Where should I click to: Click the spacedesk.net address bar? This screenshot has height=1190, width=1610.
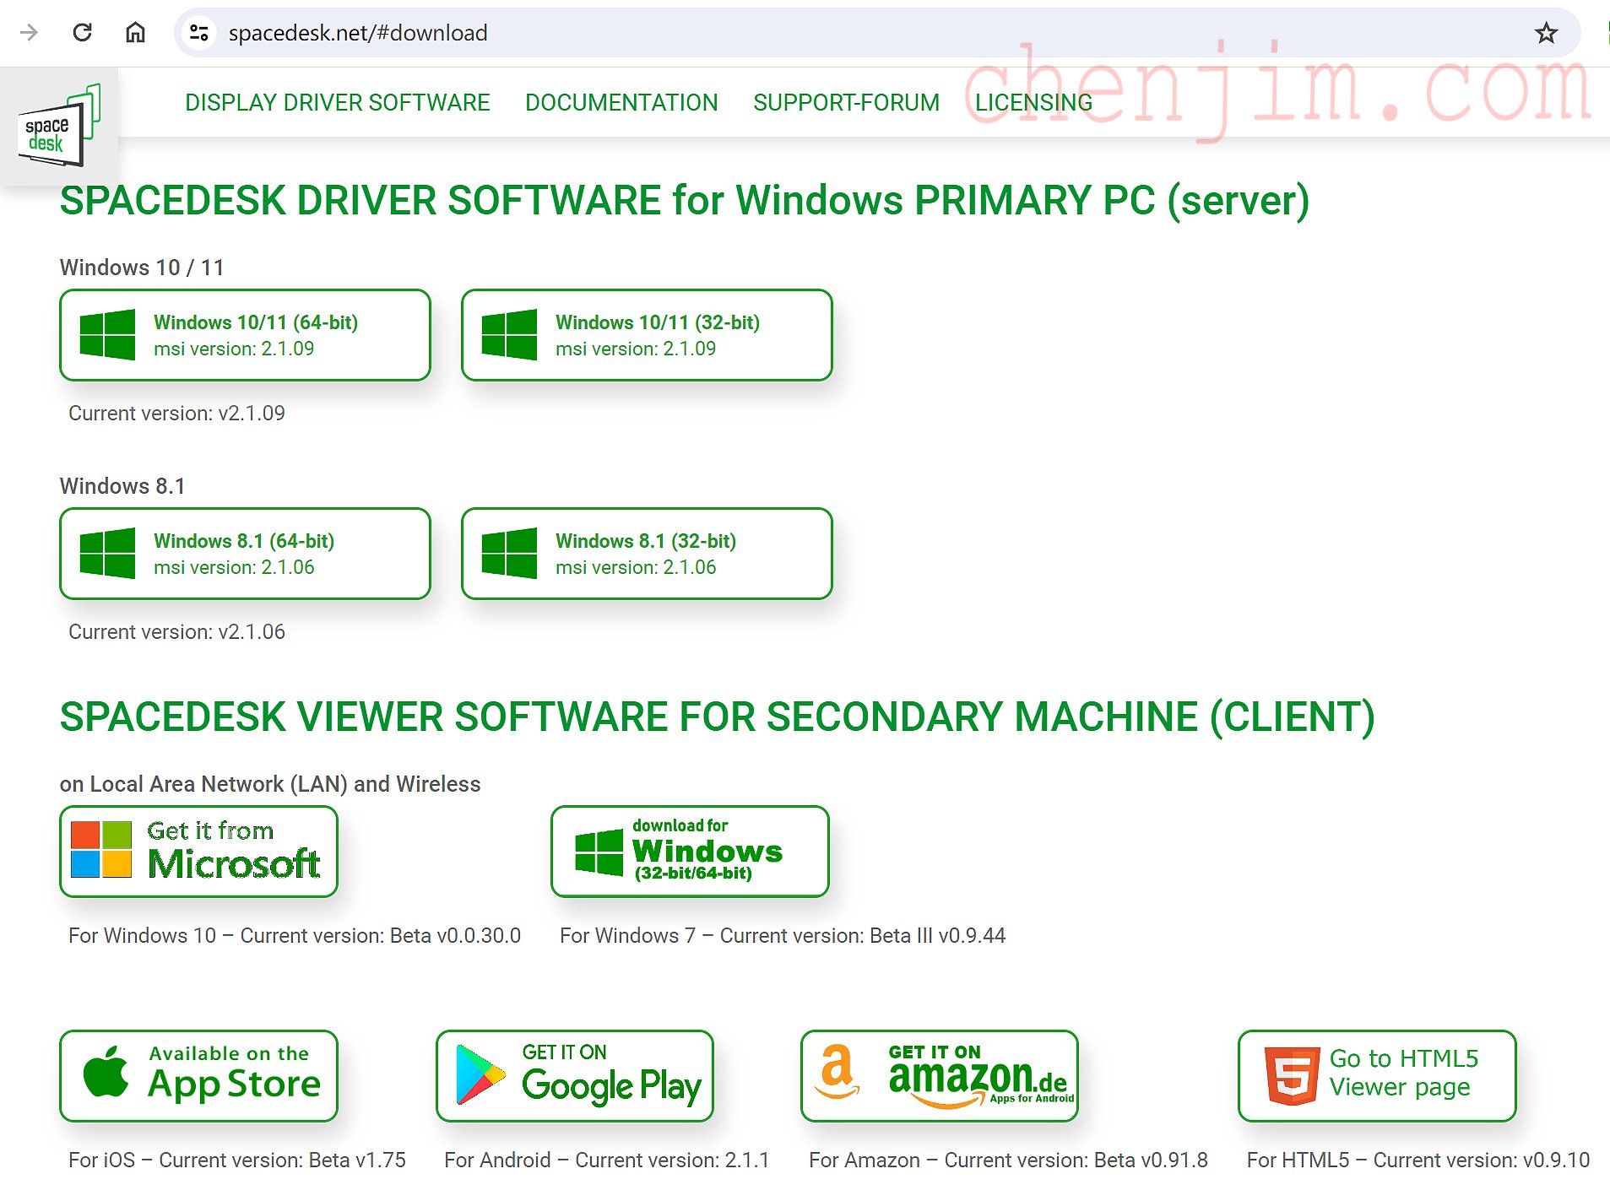click(x=876, y=33)
